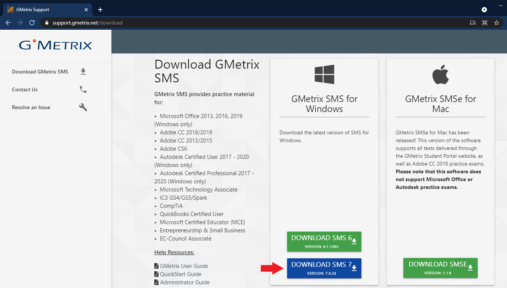
Task: Click the Apple logo on the SMSe card
Action: [x=441, y=74]
